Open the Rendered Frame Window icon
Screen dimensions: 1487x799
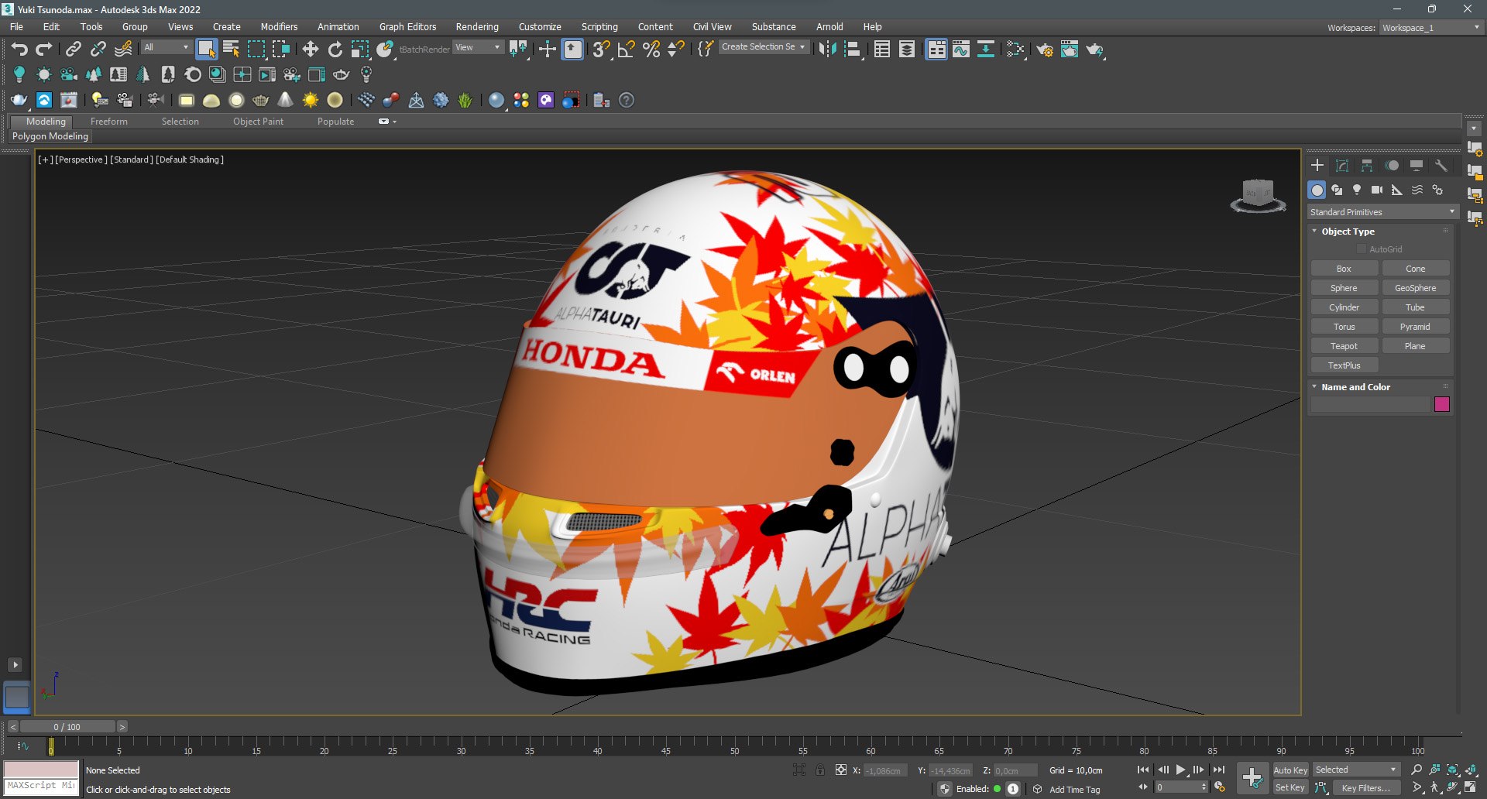[x=1070, y=50]
